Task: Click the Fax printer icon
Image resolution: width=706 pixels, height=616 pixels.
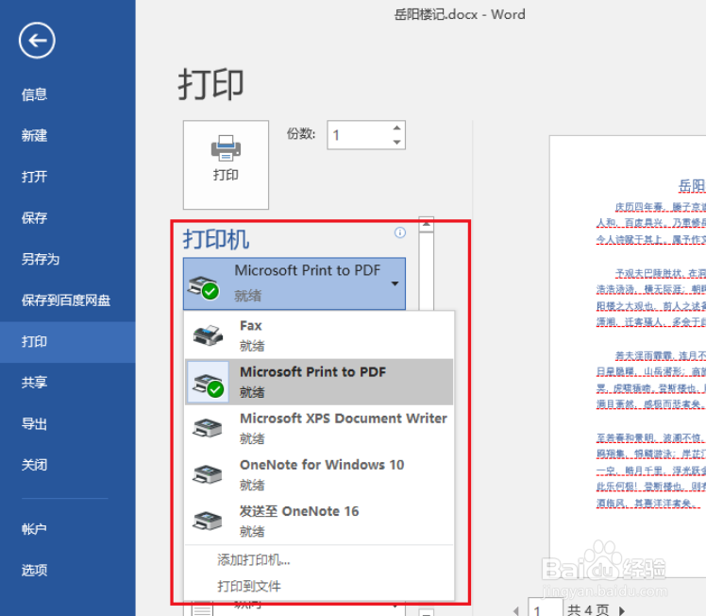Action: [x=208, y=335]
